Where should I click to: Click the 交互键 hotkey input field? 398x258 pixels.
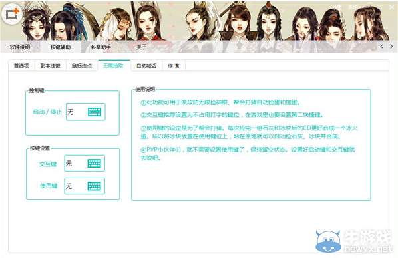(x=85, y=163)
